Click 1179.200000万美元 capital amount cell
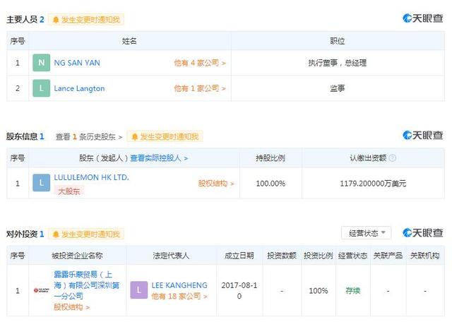The image size is (452, 334). [x=373, y=184]
